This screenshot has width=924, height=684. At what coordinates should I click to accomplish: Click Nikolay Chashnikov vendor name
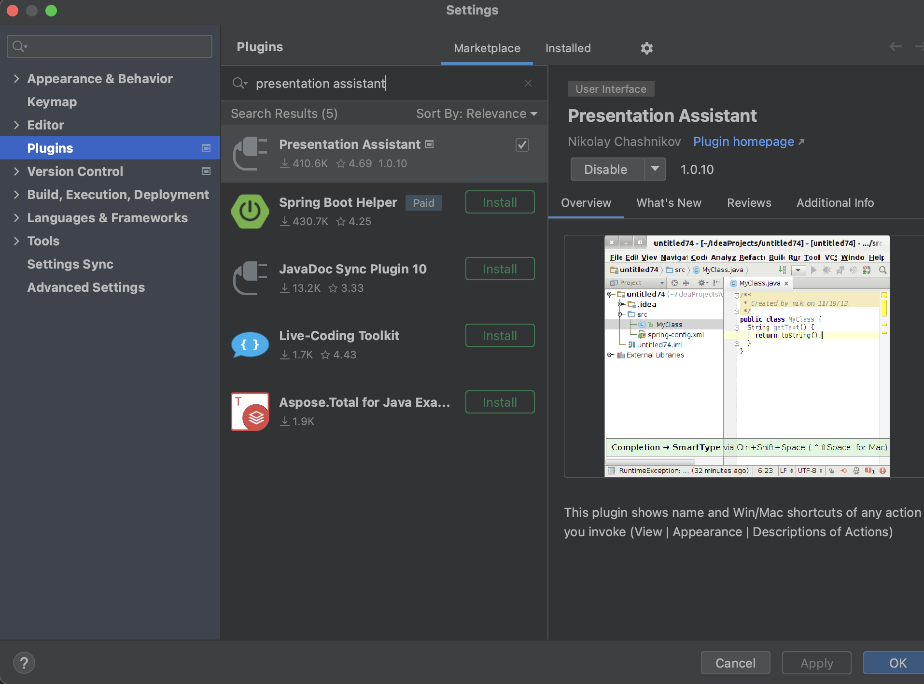pos(624,142)
